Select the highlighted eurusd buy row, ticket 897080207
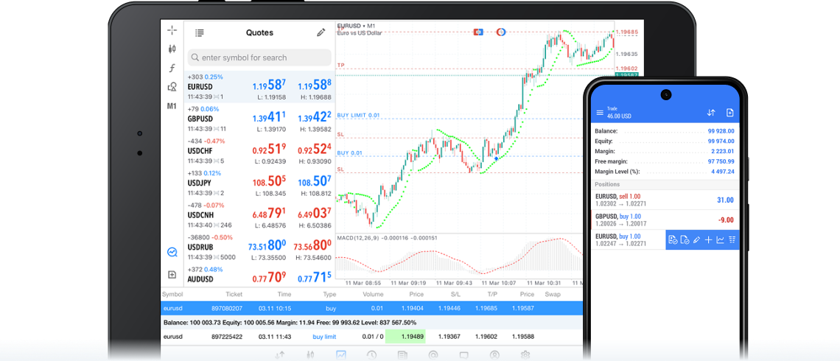This screenshot has height=361, width=840. click(x=371, y=309)
